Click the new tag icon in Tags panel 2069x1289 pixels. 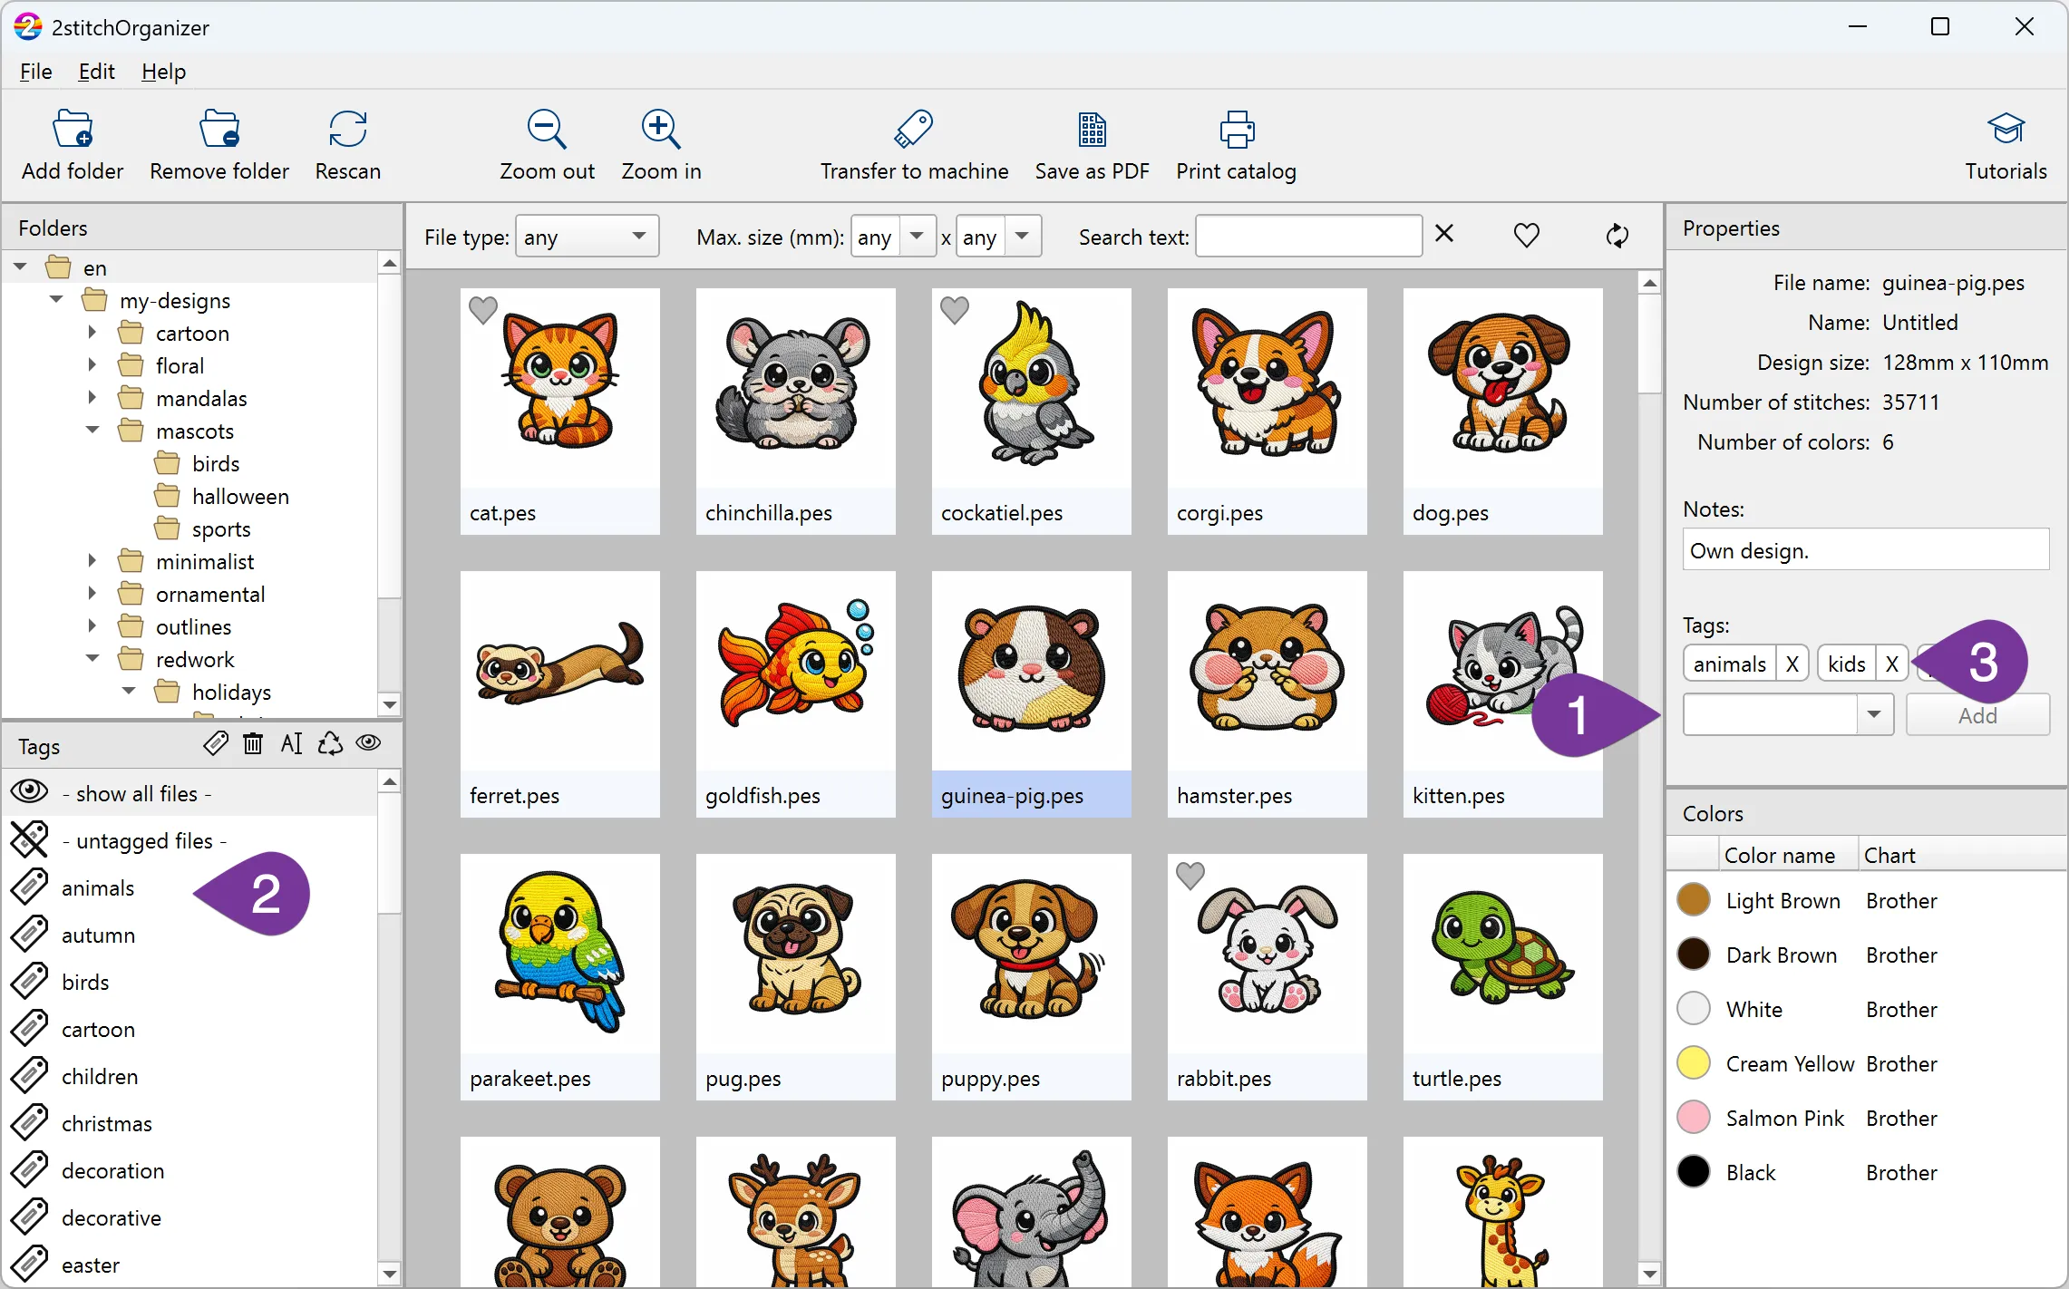pos(216,744)
